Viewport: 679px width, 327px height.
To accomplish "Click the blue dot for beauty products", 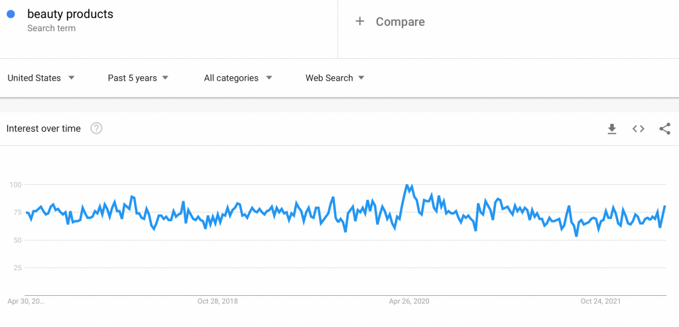I will click(11, 15).
